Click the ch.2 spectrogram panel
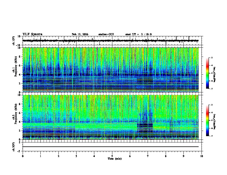 (110, 117)
